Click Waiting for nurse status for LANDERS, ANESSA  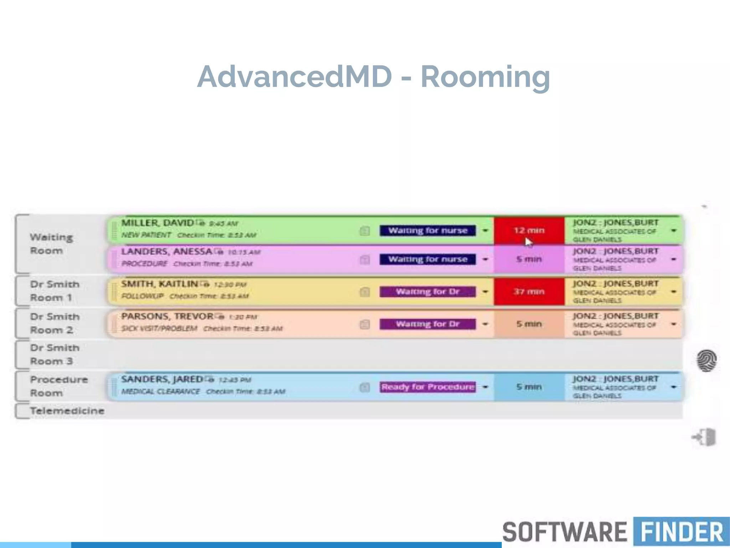pos(428,259)
